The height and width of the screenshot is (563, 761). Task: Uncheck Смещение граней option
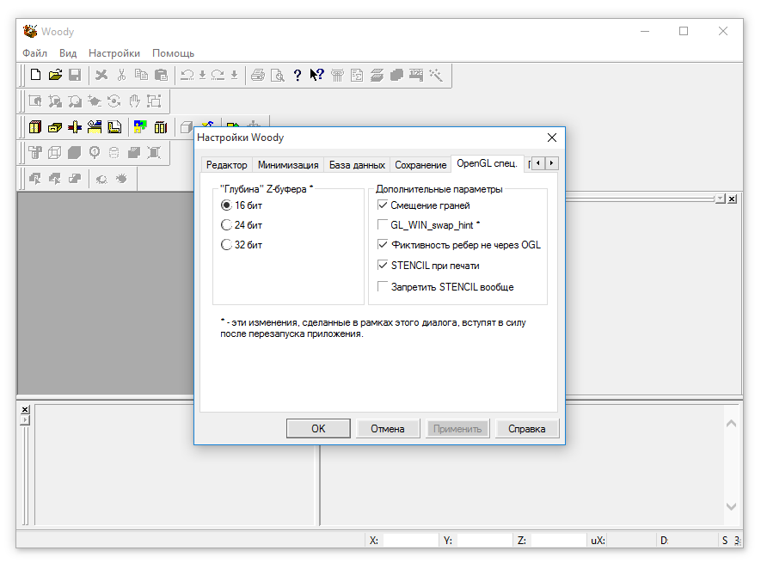point(424,205)
